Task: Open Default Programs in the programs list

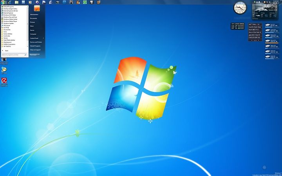Action: click(9, 7)
